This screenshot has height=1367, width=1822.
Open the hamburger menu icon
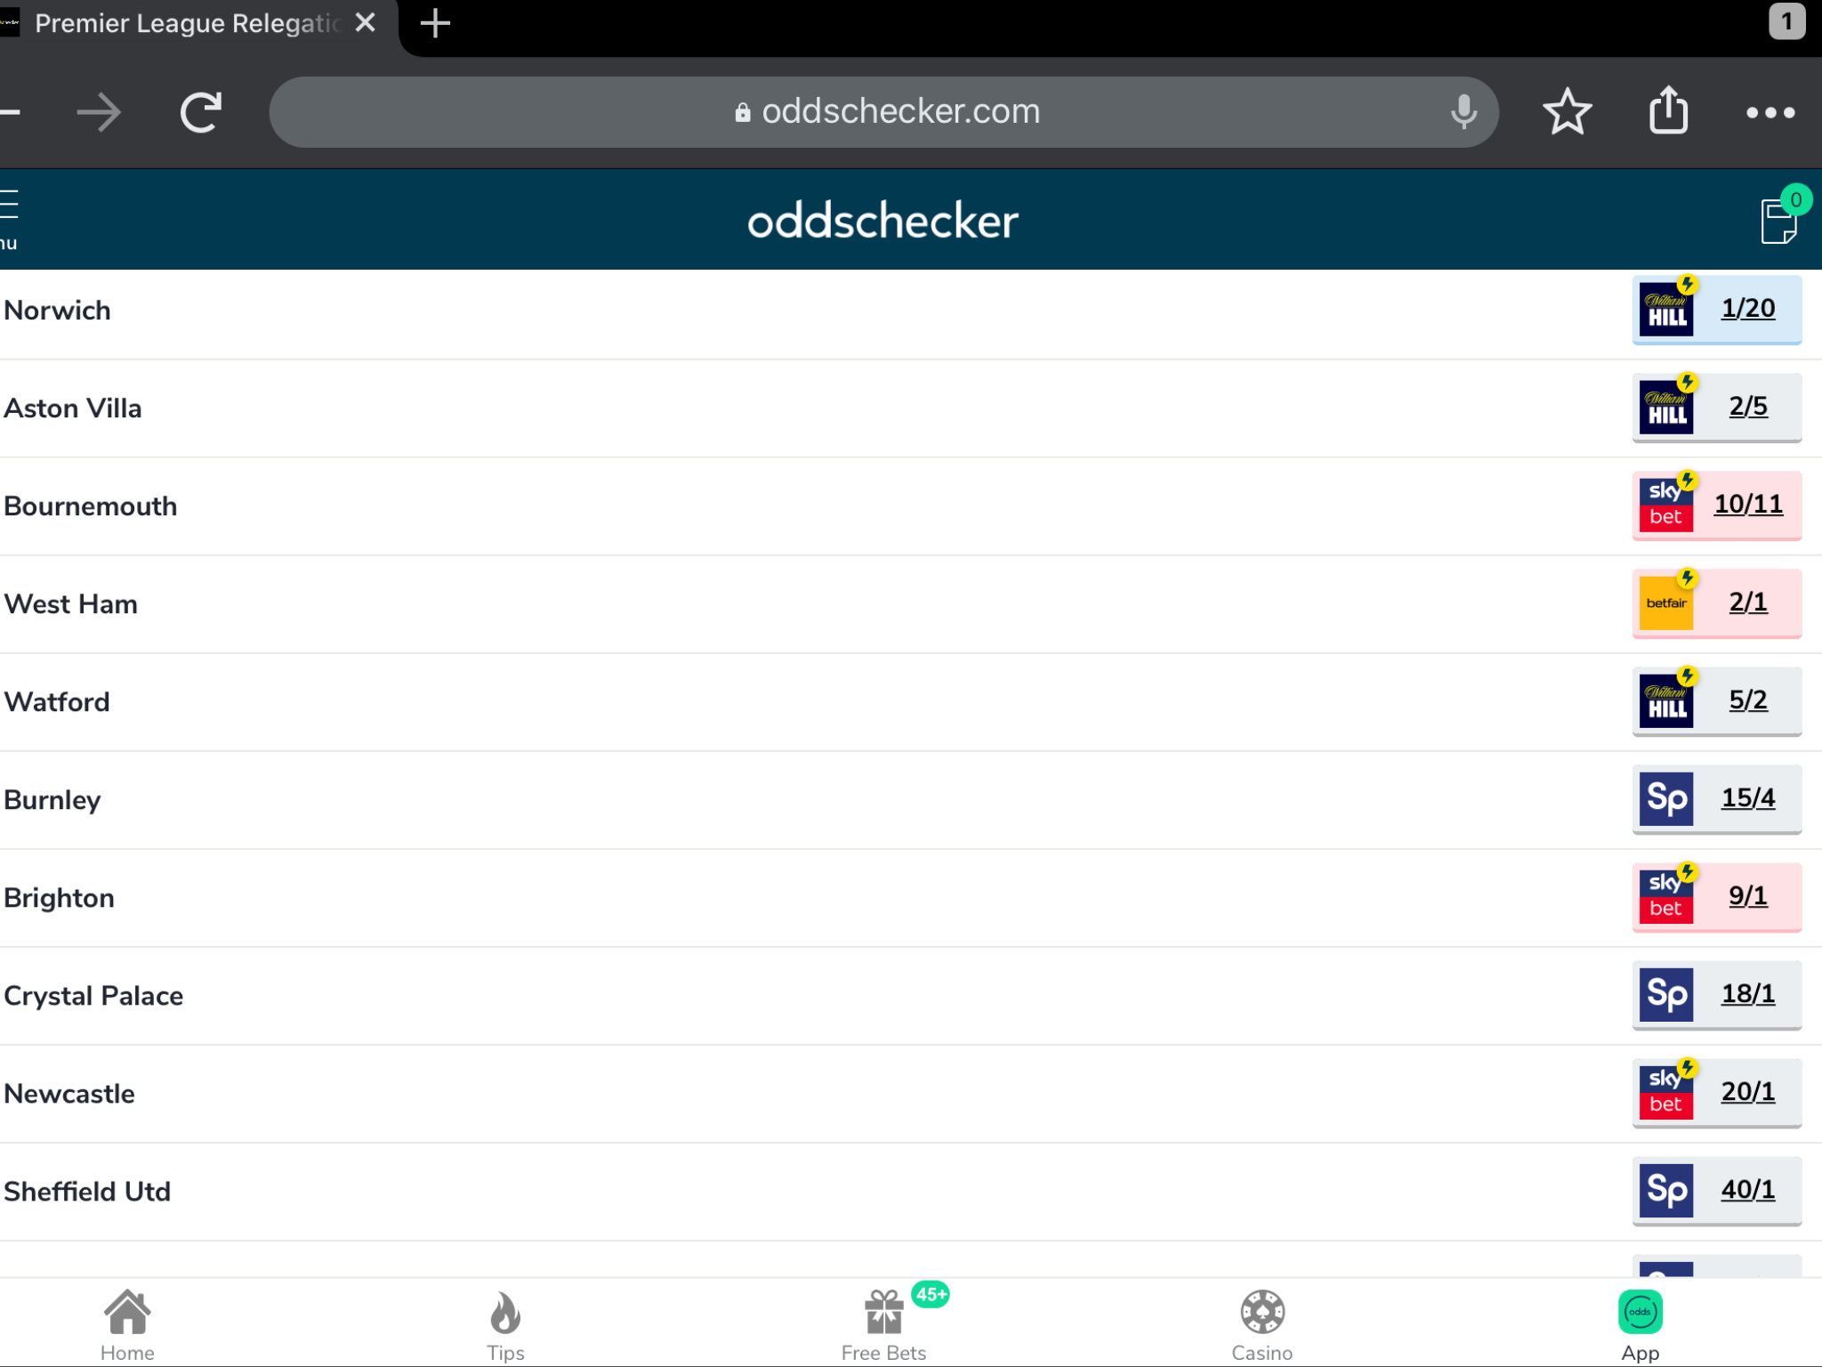[9, 205]
